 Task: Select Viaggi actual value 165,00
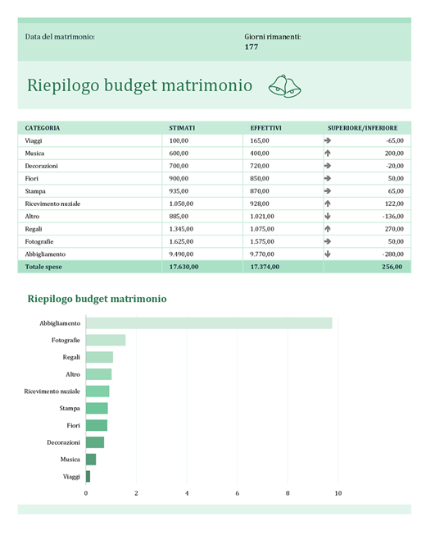click(x=260, y=140)
